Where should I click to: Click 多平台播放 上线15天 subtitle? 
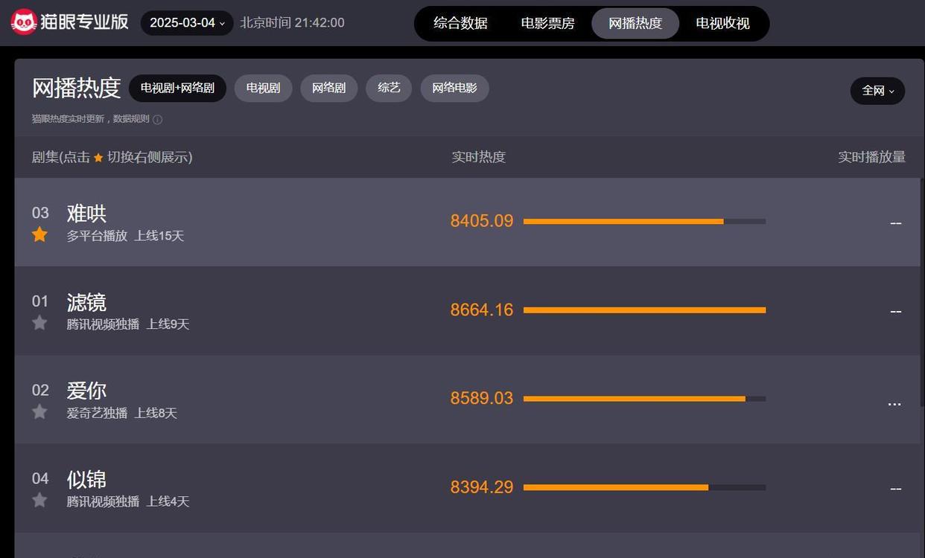[x=125, y=236]
